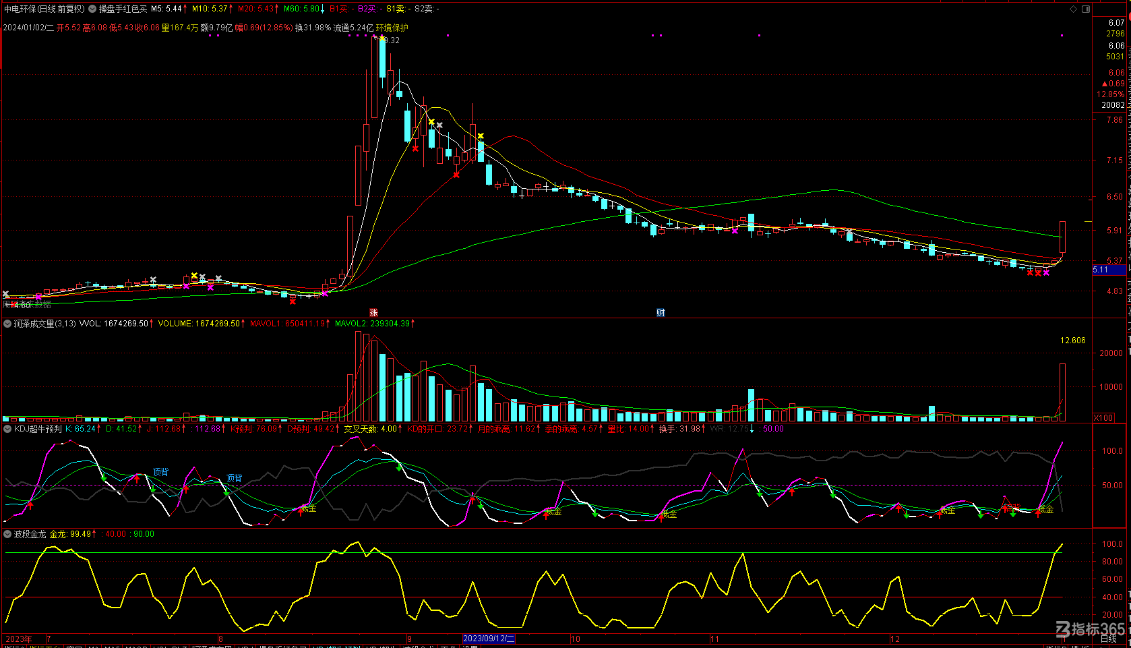Select the 中电环保(日线,前复权) chart title
Viewport: 1131px width, 648px height.
tap(44, 9)
